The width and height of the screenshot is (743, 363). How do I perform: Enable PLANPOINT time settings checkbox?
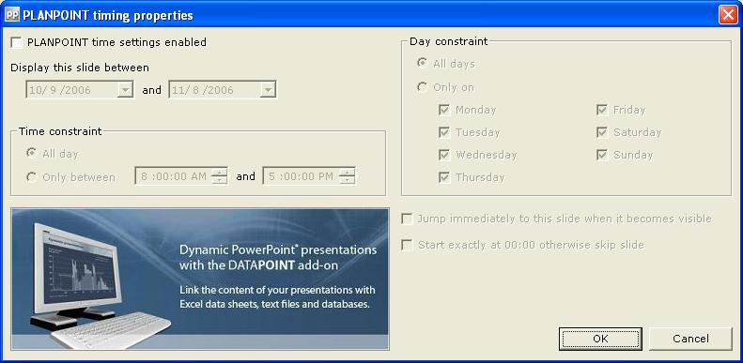pos(17,42)
